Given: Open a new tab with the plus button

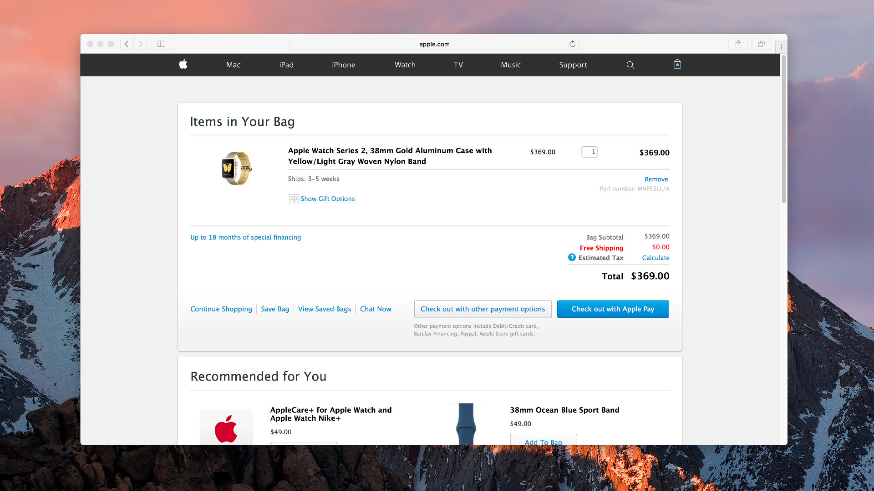Looking at the screenshot, I should pos(781,46).
